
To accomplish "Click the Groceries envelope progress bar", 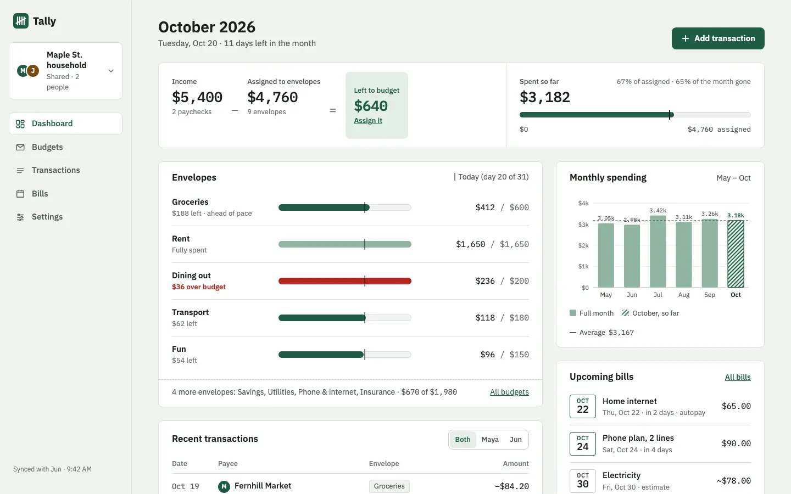I will coord(345,207).
